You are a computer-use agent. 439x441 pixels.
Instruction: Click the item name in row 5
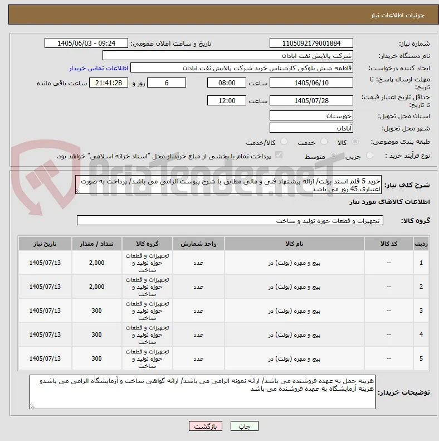294,358
